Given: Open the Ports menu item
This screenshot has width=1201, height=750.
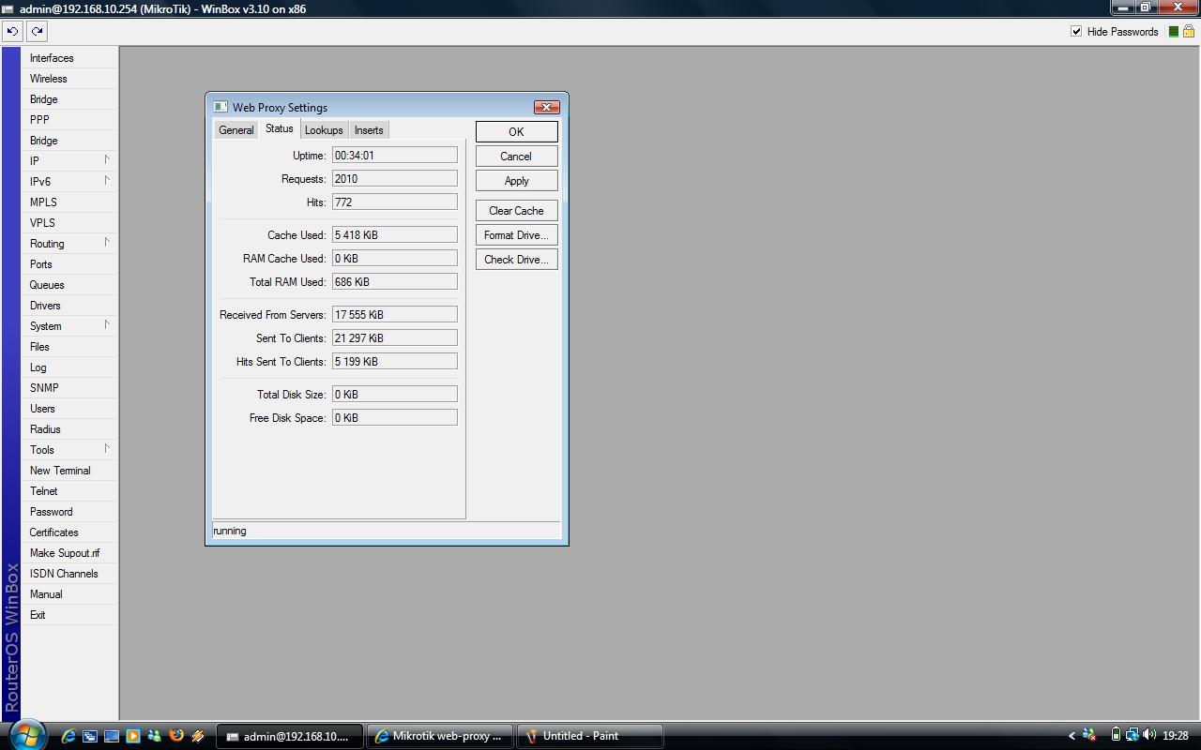Looking at the screenshot, I should click(x=69, y=264).
